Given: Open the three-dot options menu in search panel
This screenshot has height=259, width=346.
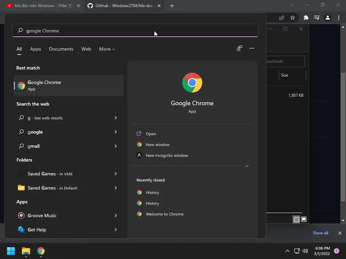Looking at the screenshot, I should point(251,48).
